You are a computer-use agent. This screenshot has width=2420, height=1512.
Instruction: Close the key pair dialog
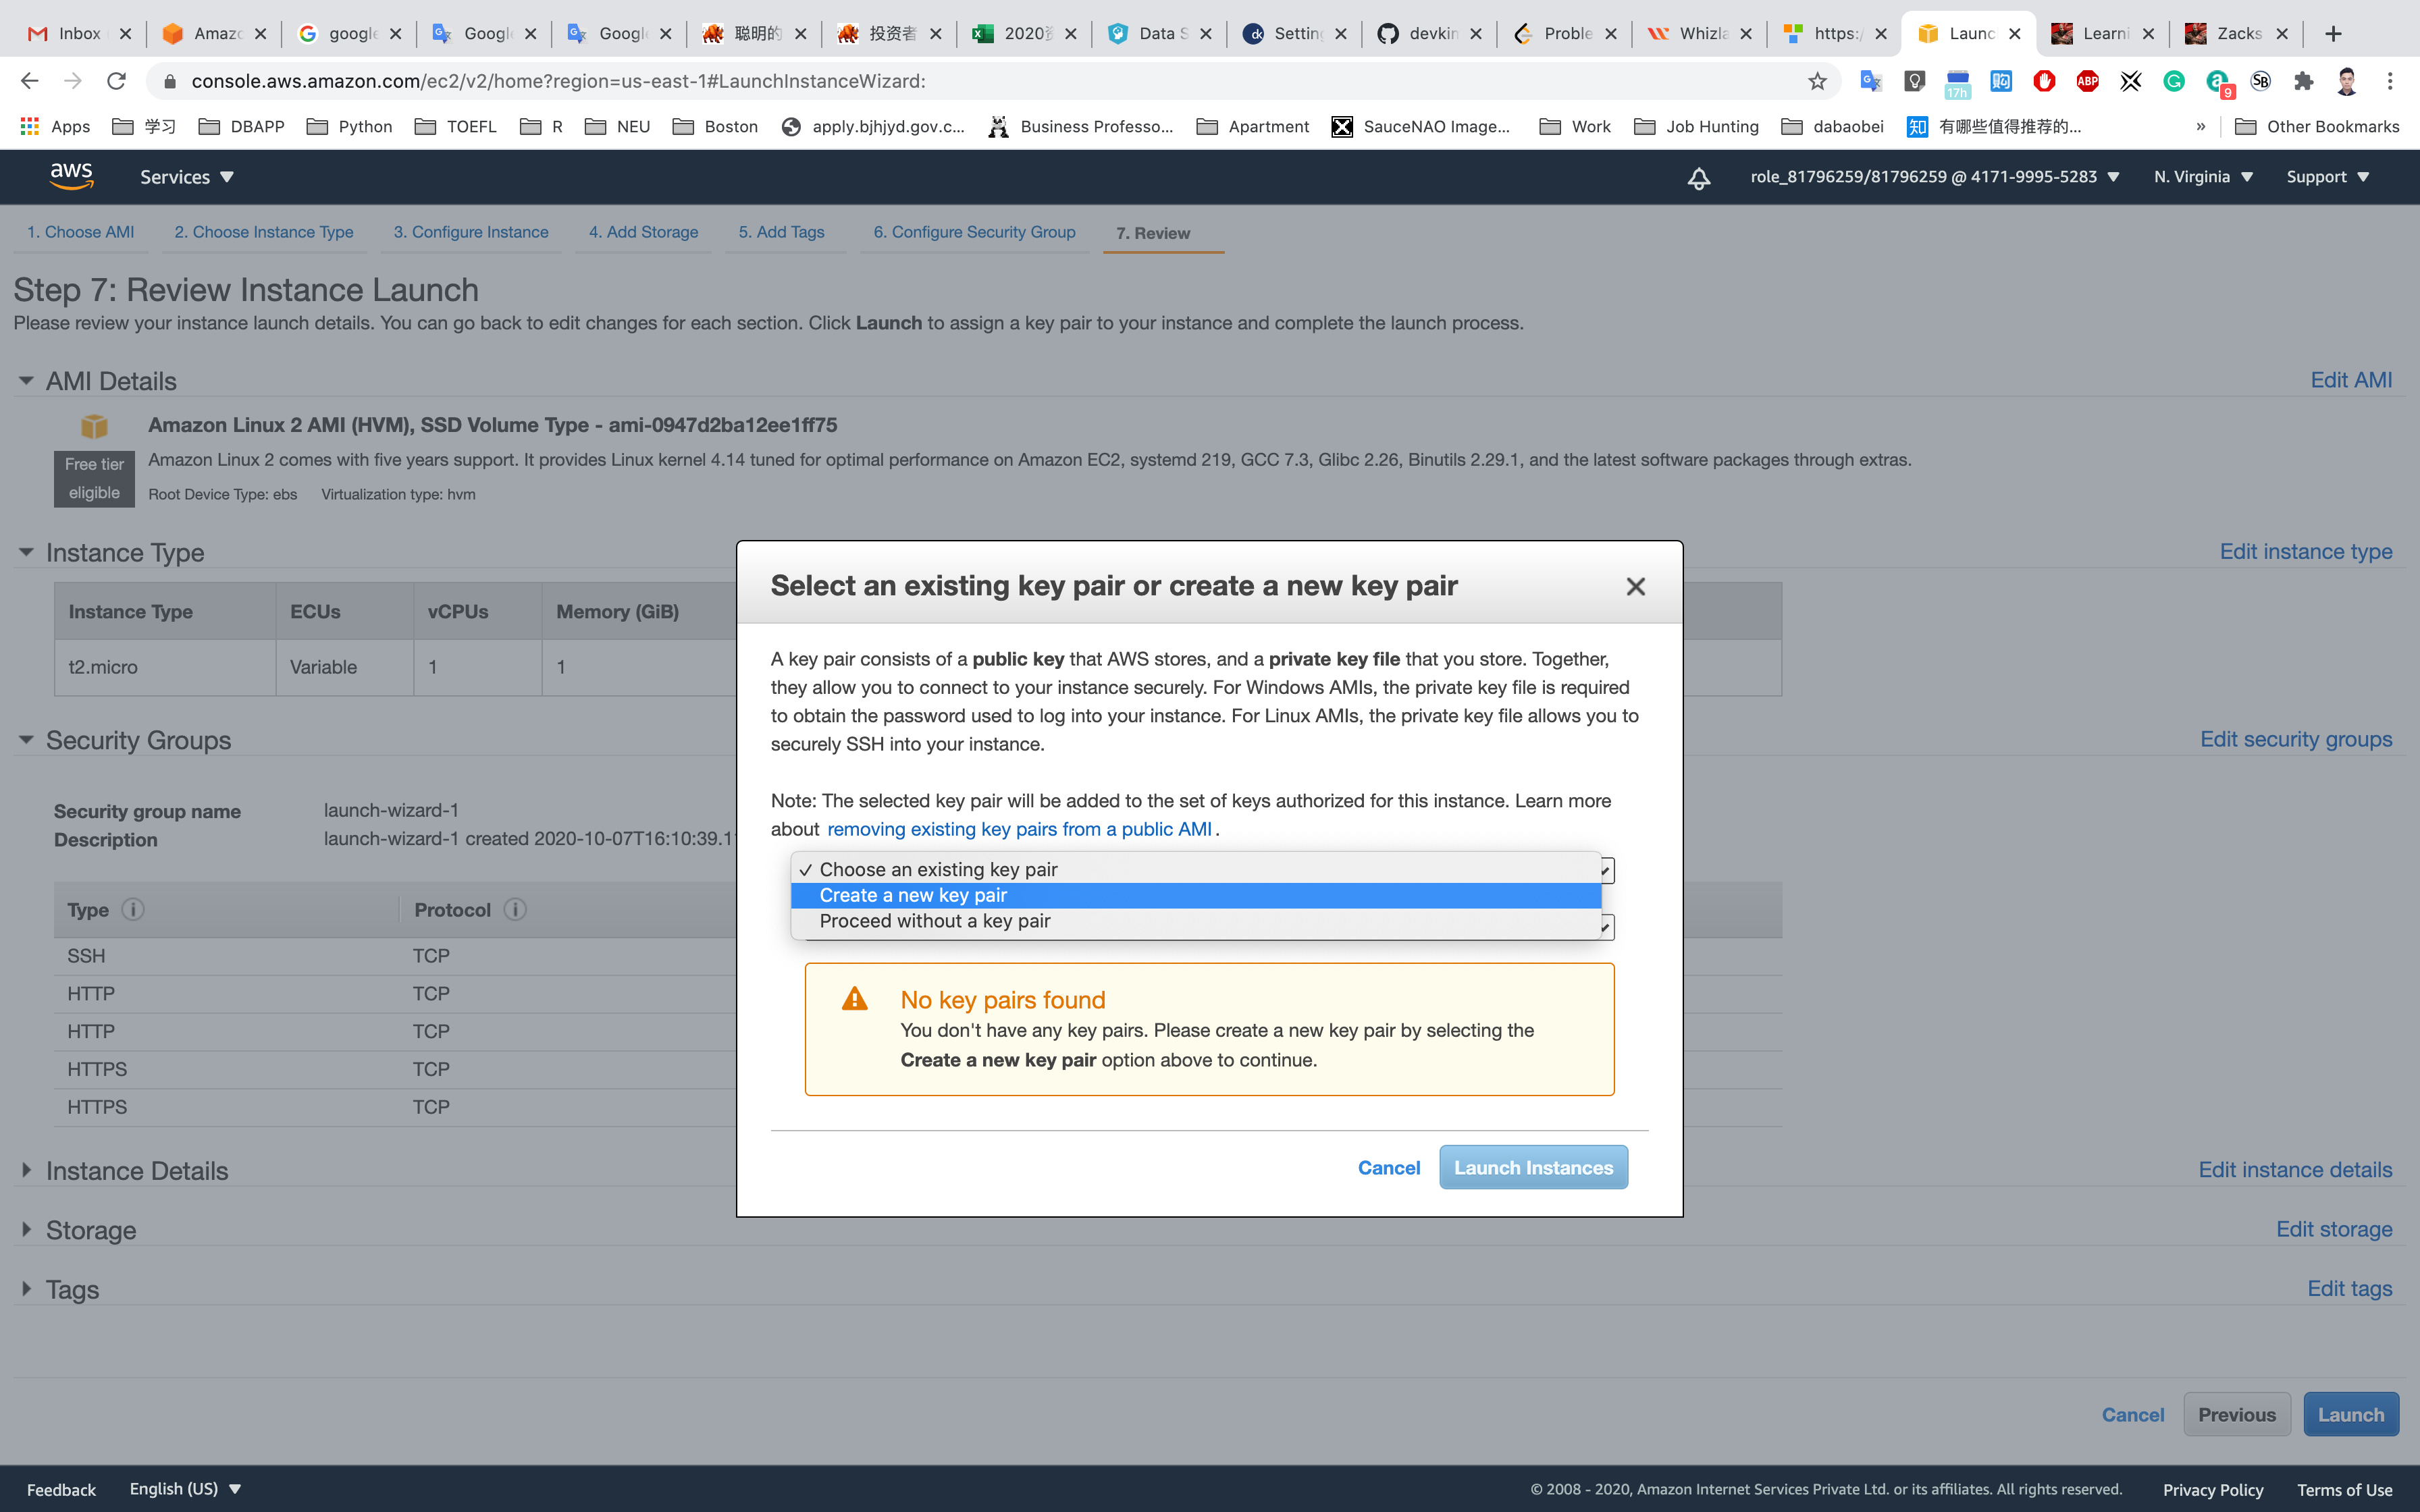click(x=1635, y=587)
